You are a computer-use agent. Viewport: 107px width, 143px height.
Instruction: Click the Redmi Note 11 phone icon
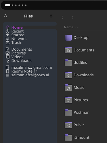click(7, 71)
